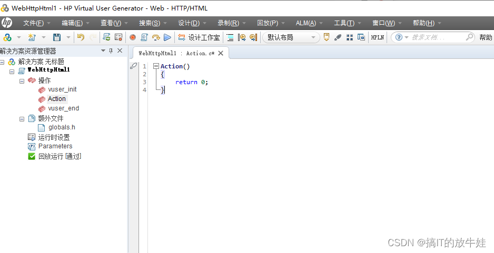Open the save button dropdown arrow
The image size is (494, 253).
[x=68, y=37]
